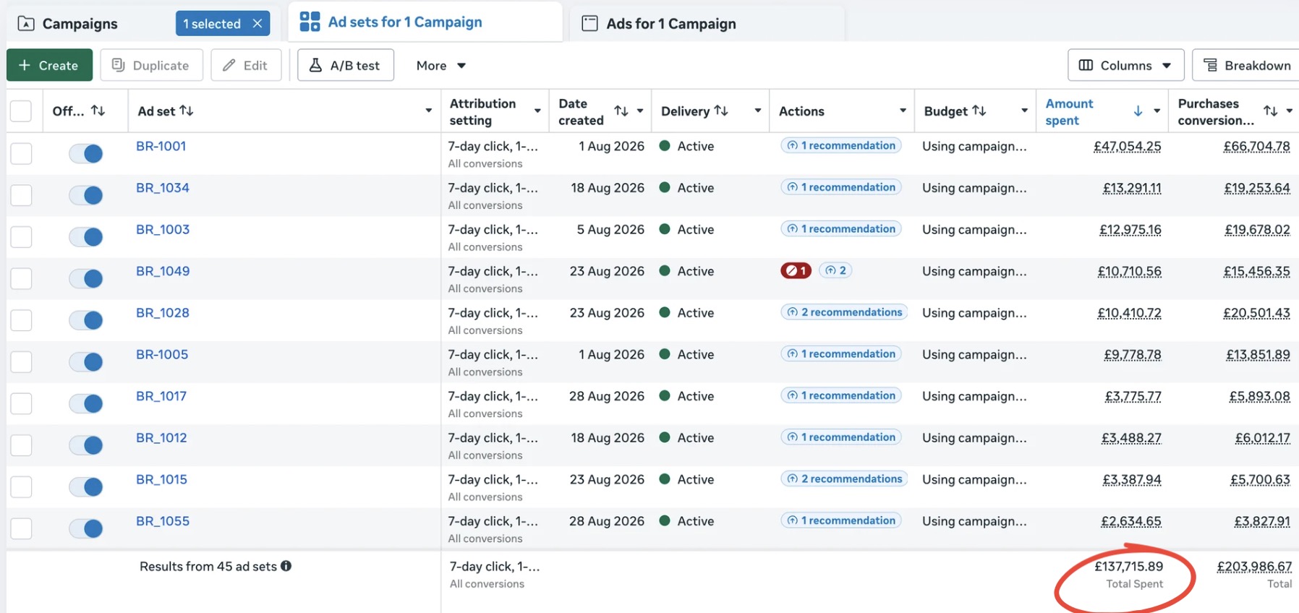Click the sort arrows on Off/On column
The image size is (1299, 613).
point(98,111)
